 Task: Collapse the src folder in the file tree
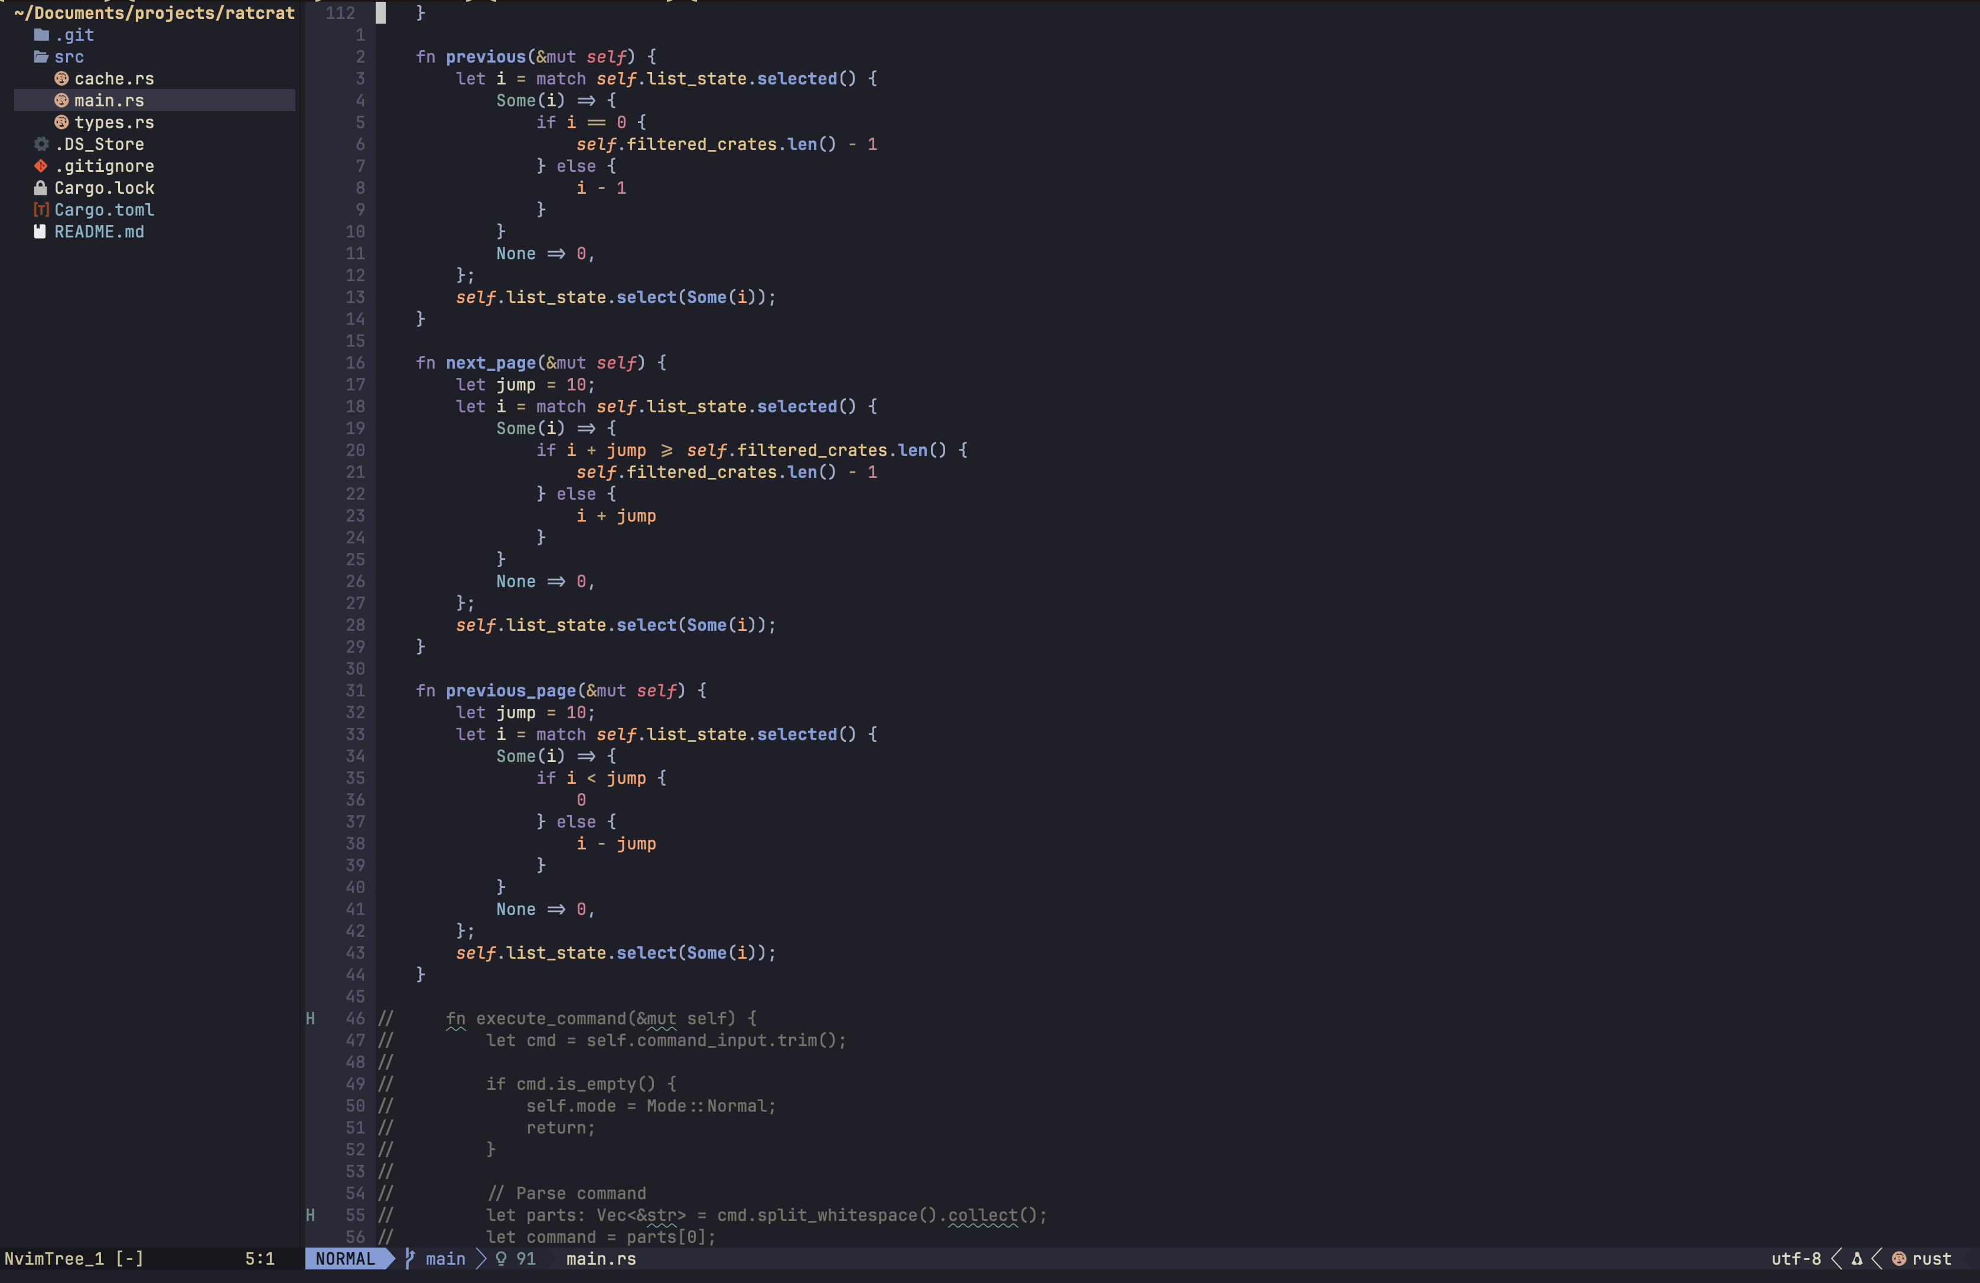pos(69,57)
